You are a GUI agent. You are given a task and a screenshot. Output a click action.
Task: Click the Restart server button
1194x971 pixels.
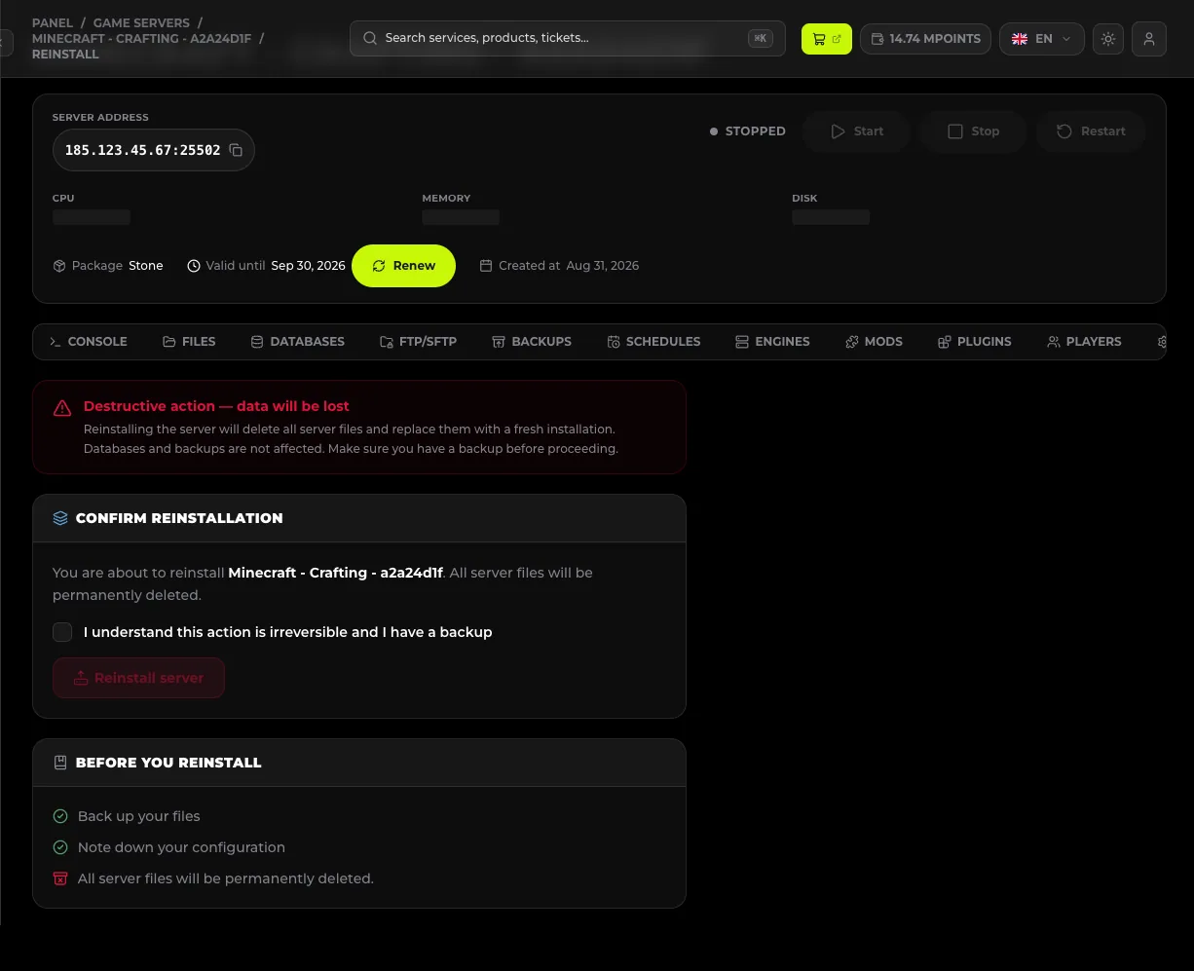pos(1091,131)
